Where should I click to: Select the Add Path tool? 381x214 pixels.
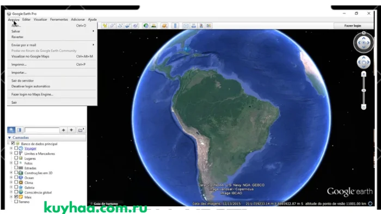[120, 26]
